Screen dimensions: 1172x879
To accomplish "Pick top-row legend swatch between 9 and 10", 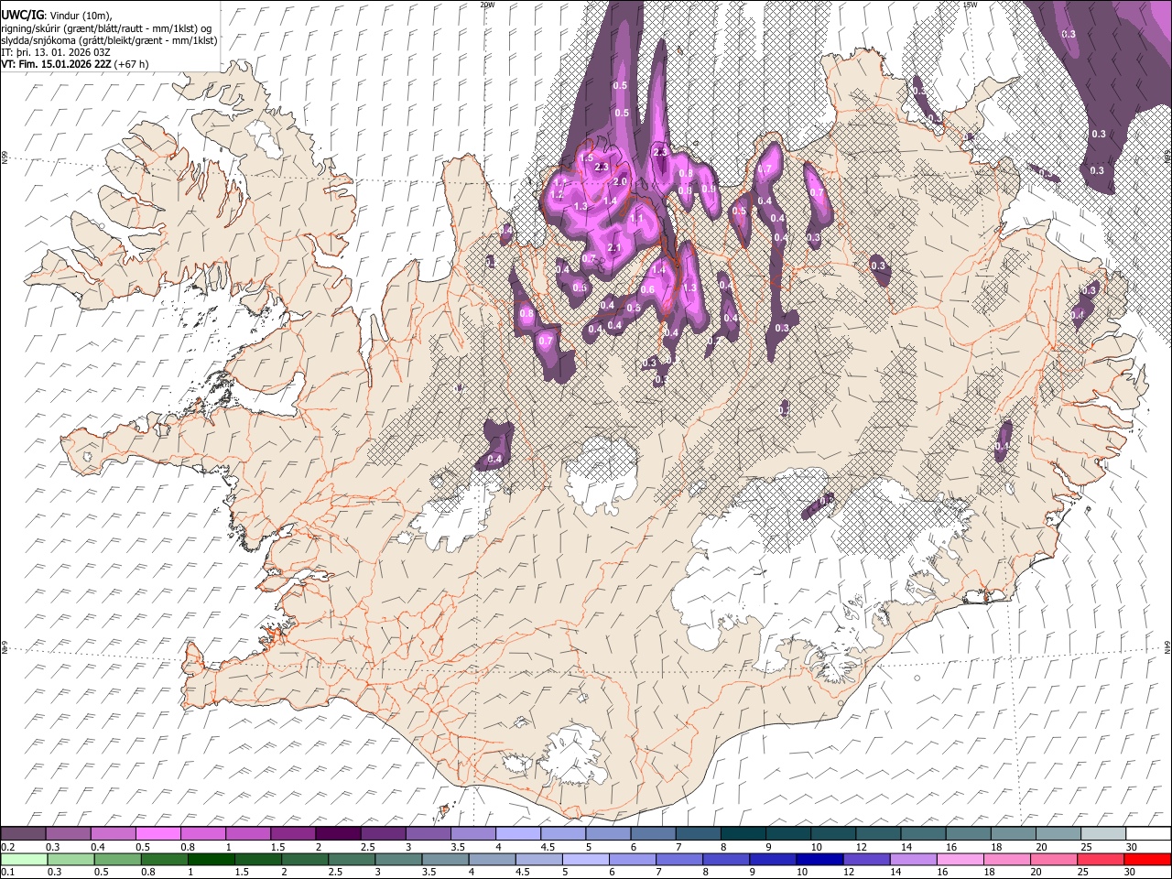I will coord(788,833).
